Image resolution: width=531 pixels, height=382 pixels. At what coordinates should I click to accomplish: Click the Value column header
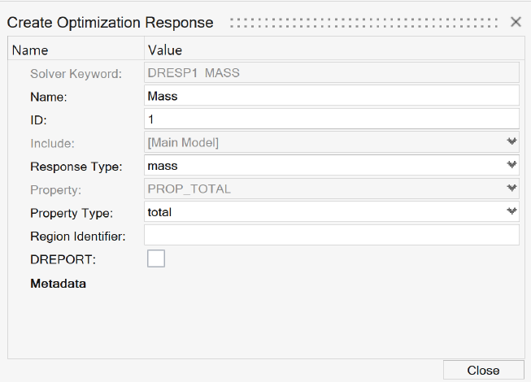tap(165, 50)
